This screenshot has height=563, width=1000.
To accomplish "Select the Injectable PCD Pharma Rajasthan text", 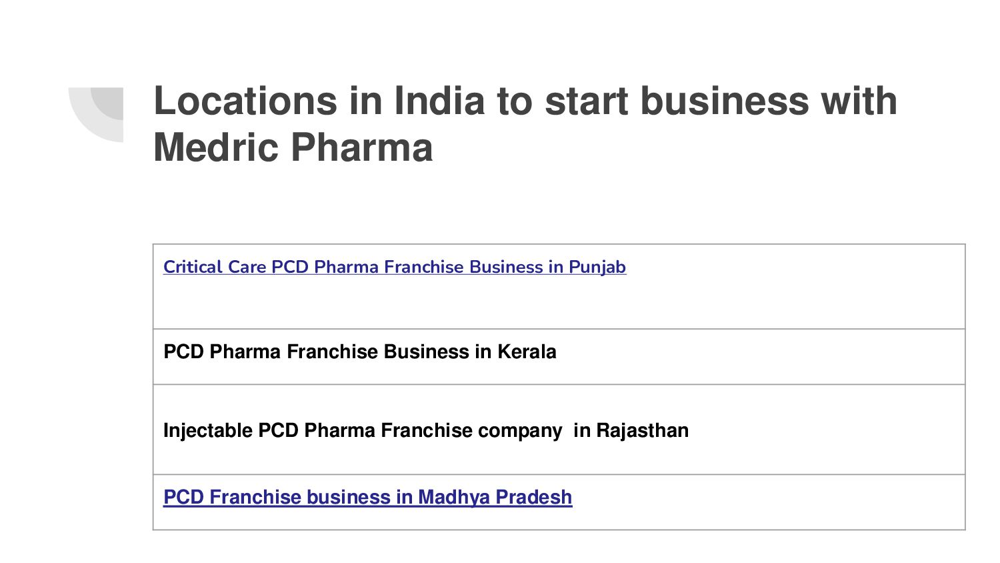I will (425, 430).
